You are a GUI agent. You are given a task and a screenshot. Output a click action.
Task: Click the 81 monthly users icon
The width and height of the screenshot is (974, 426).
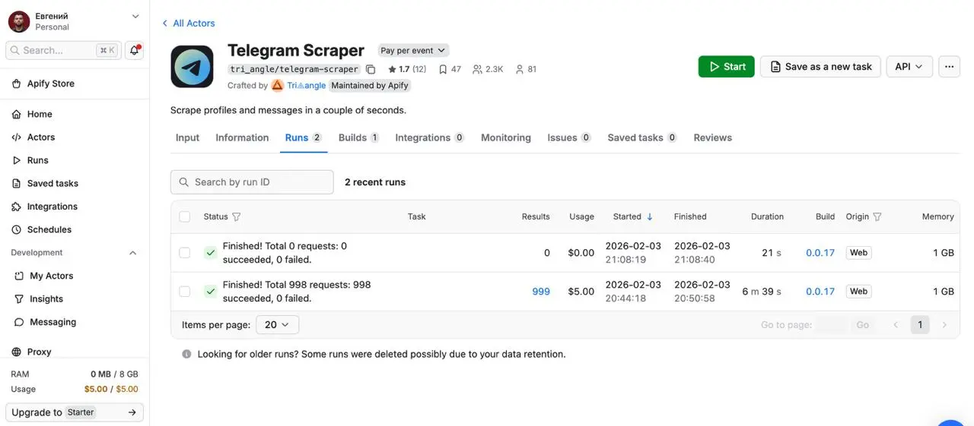[520, 69]
